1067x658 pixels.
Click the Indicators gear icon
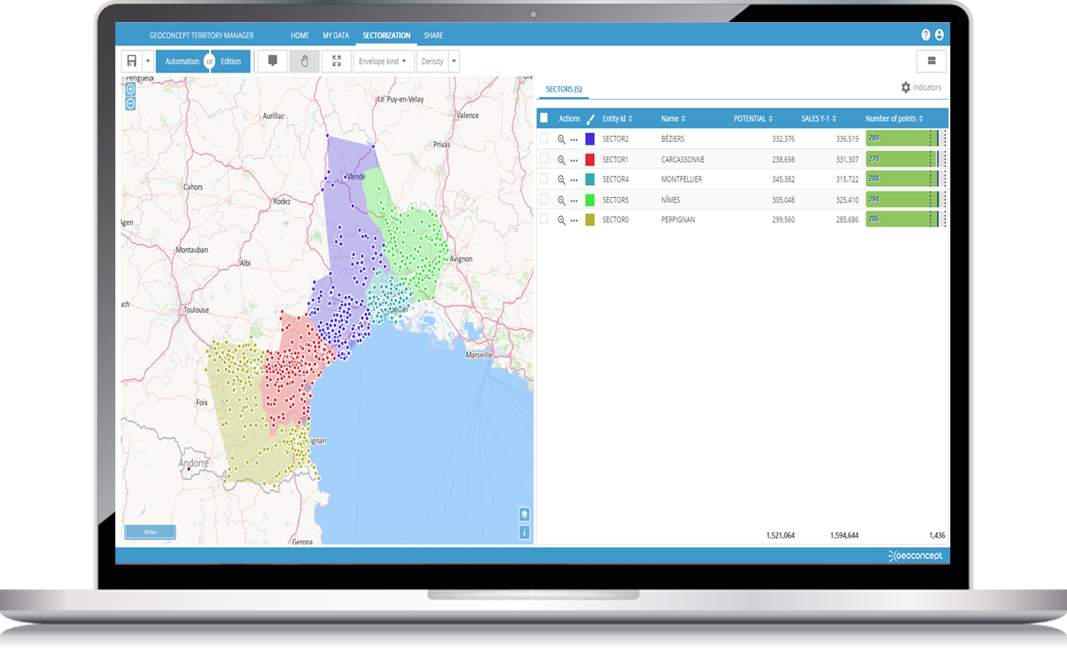[906, 87]
